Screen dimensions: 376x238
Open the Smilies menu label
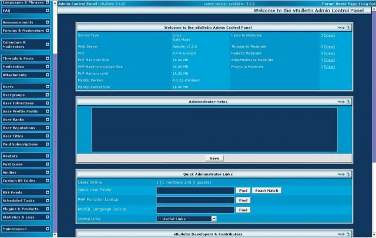9,173
